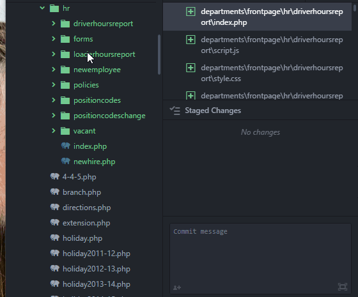Screen dimensions: 358x297
Task: Open holiday2012-13.php in the tree
Action: [97, 269]
